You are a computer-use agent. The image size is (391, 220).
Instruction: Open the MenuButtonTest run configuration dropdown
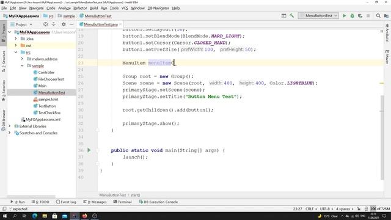tap(318, 16)
